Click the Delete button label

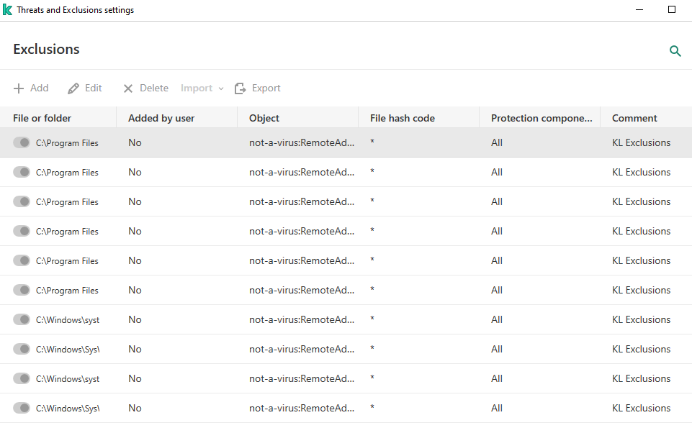point(154,88)
